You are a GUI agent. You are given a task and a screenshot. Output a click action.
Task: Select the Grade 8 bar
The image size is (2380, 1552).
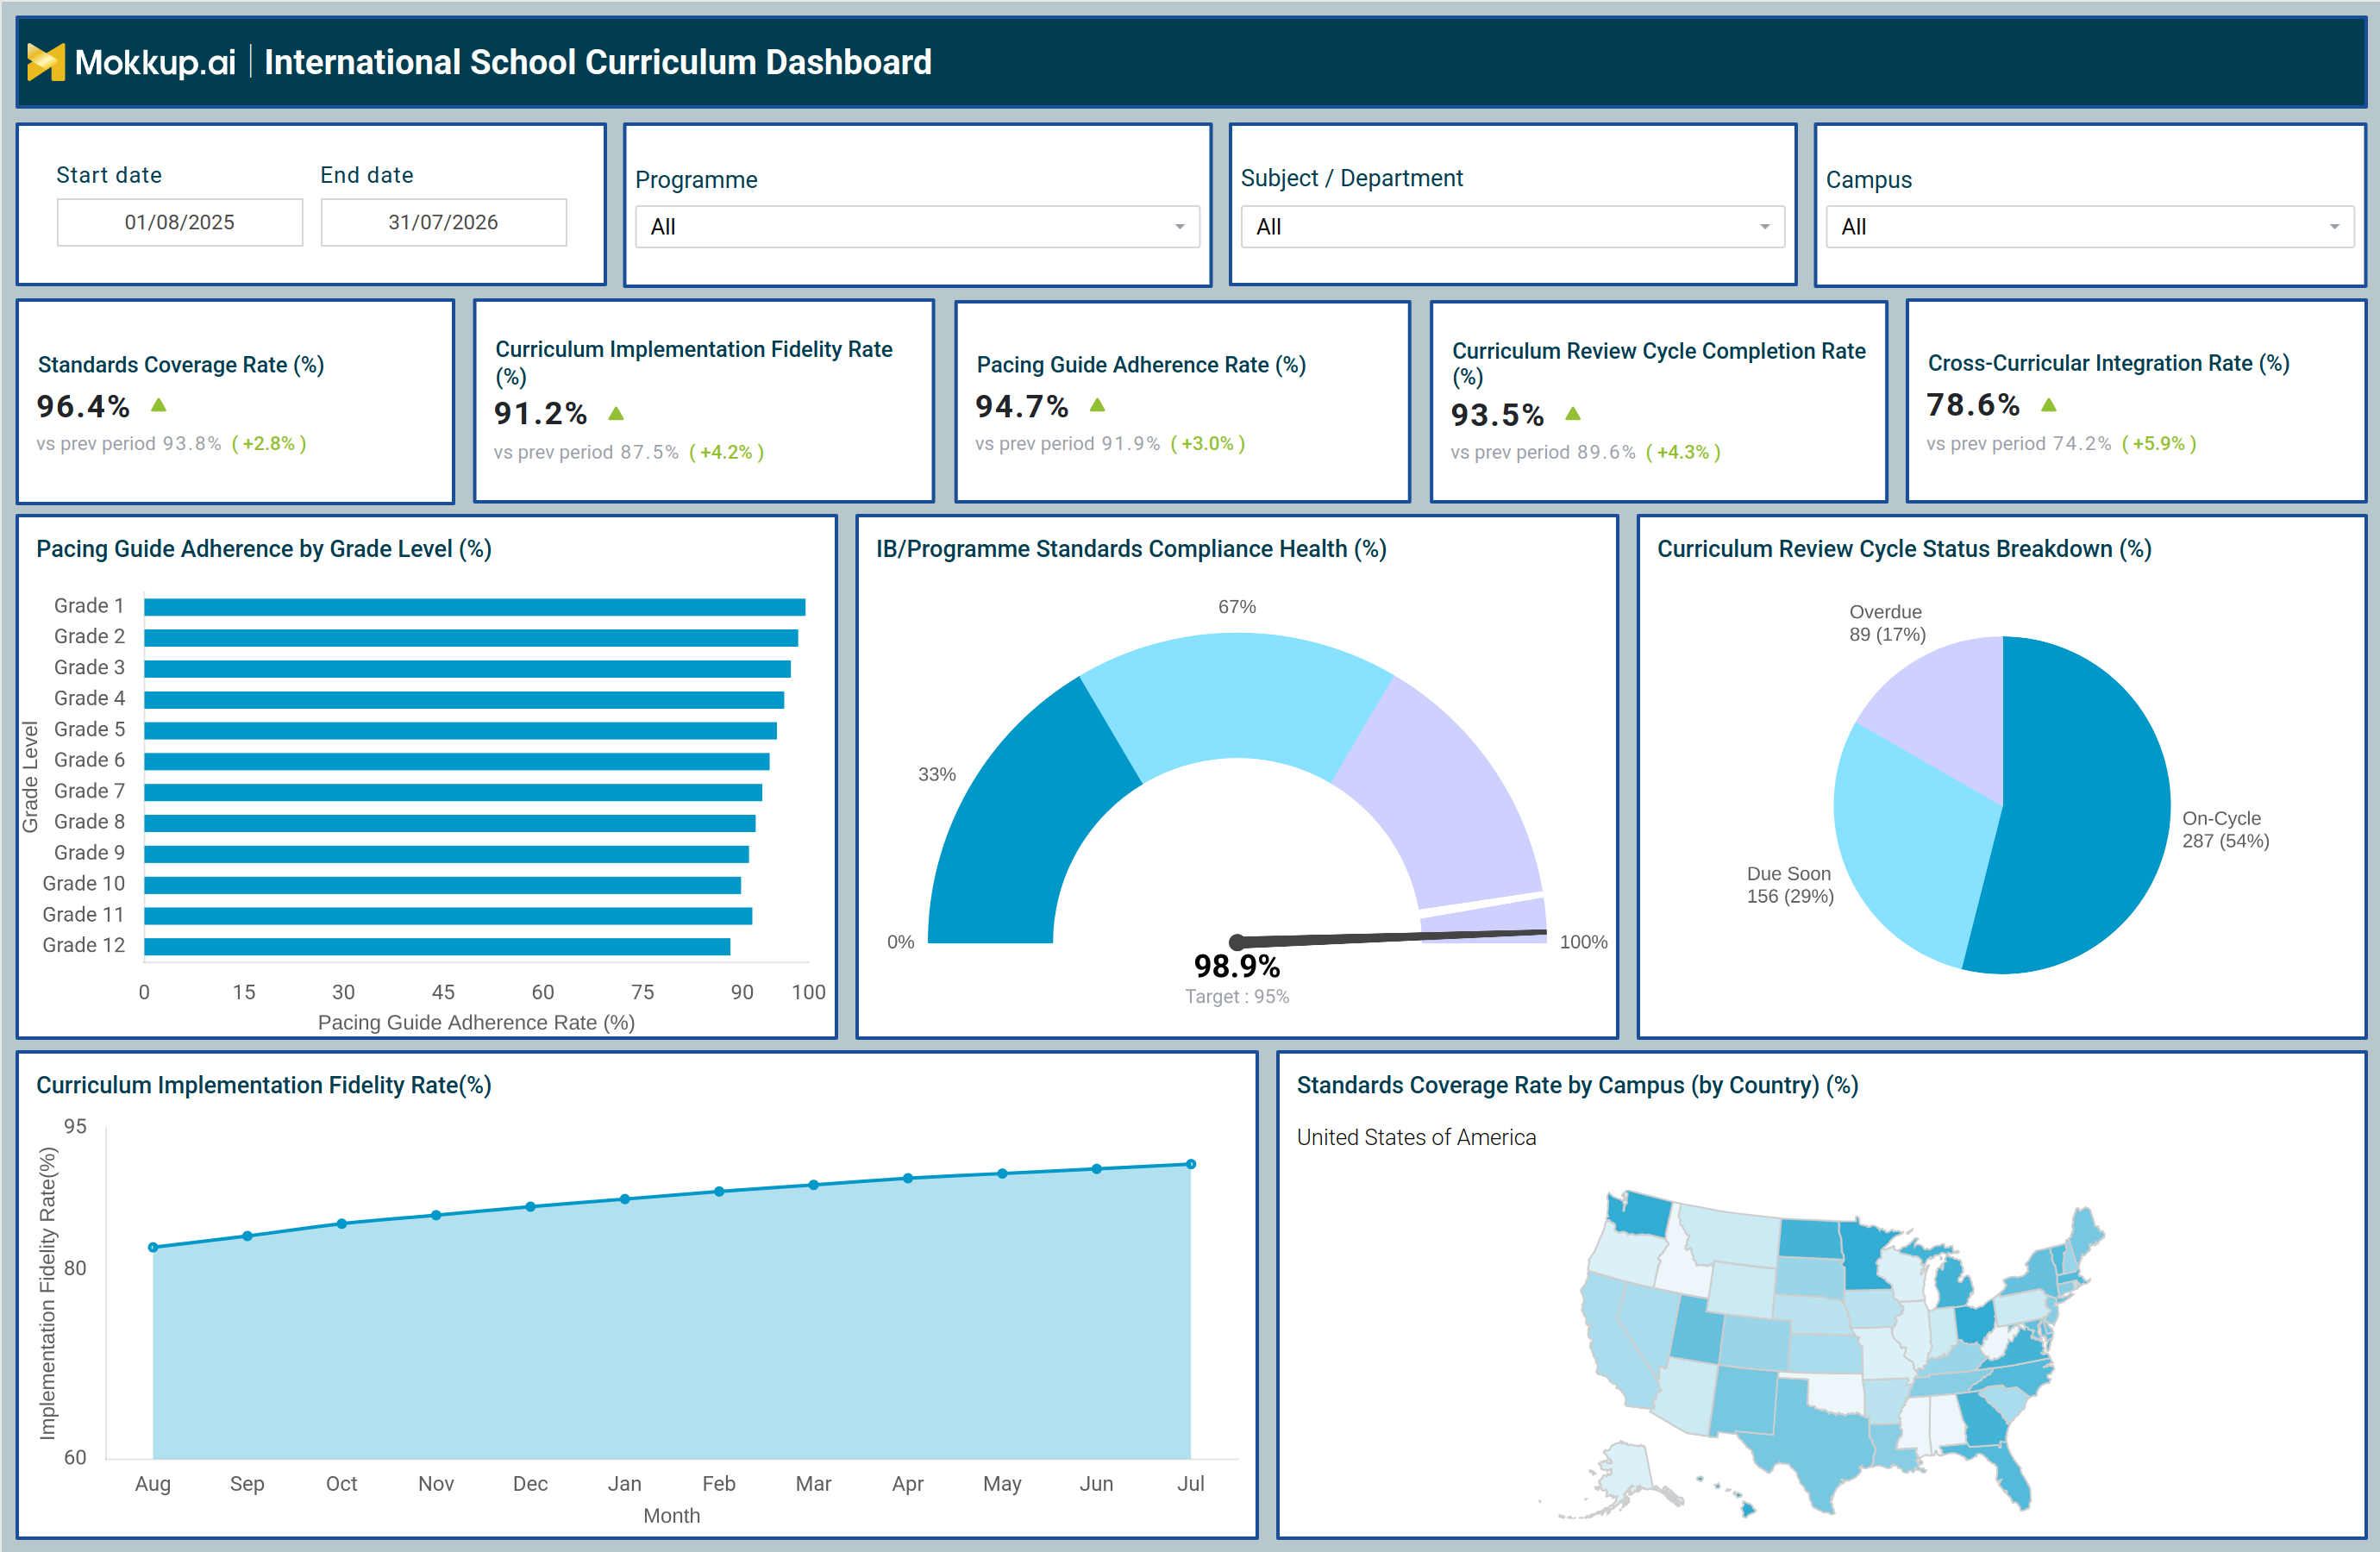point(450,824)
